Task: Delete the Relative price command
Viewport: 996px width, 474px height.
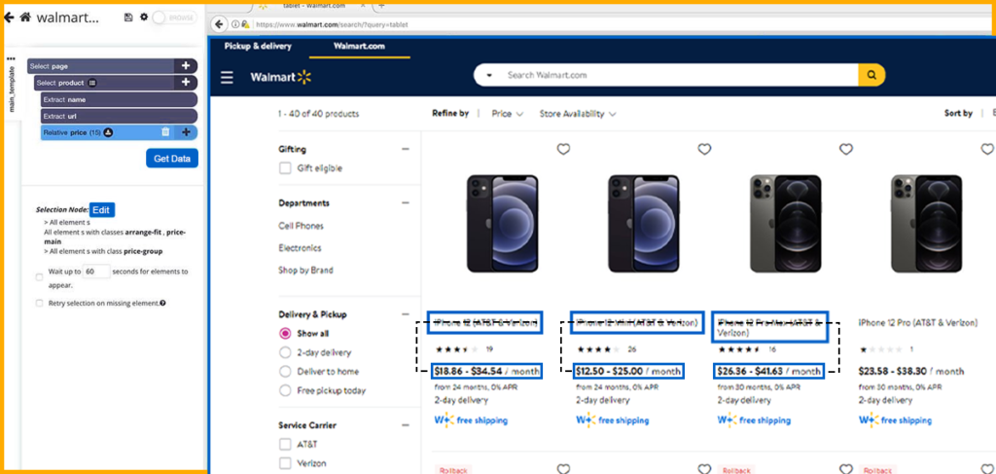Action: [x=165, y=132]
